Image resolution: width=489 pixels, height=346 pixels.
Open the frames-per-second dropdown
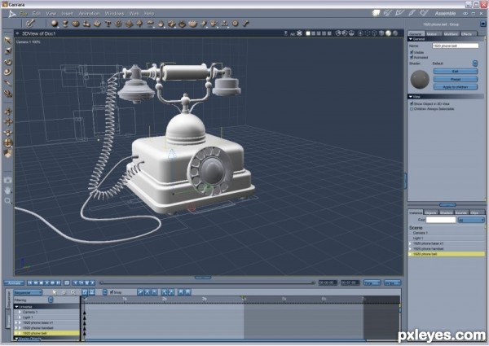(x=392, y=282)
